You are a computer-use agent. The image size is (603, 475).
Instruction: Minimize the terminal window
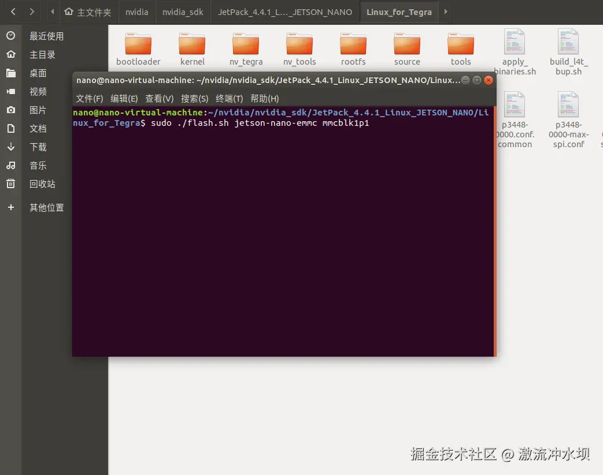[x=465, y=80]
